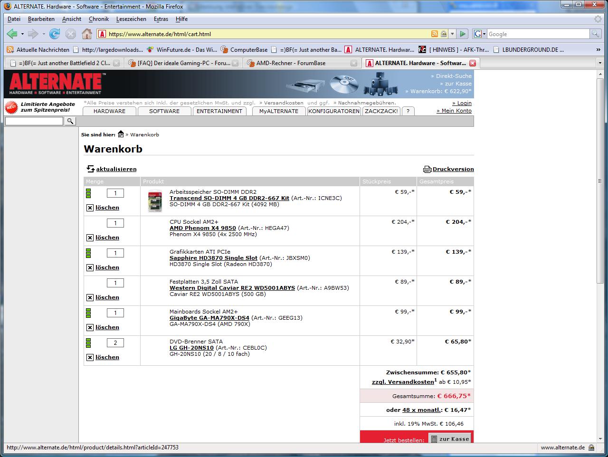Click the printer icon for Druckversion

click(427, 169)
